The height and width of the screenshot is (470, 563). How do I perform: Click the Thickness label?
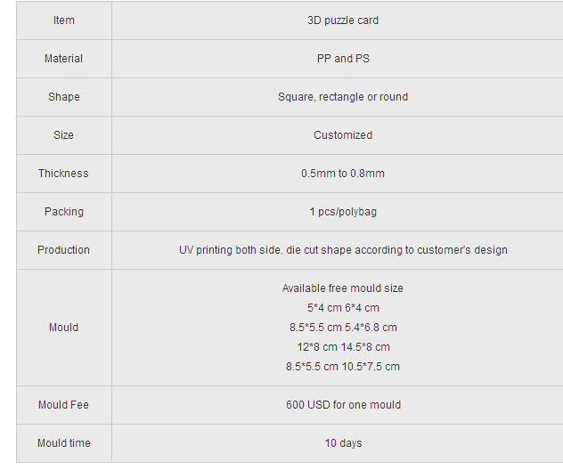point(63,174)
